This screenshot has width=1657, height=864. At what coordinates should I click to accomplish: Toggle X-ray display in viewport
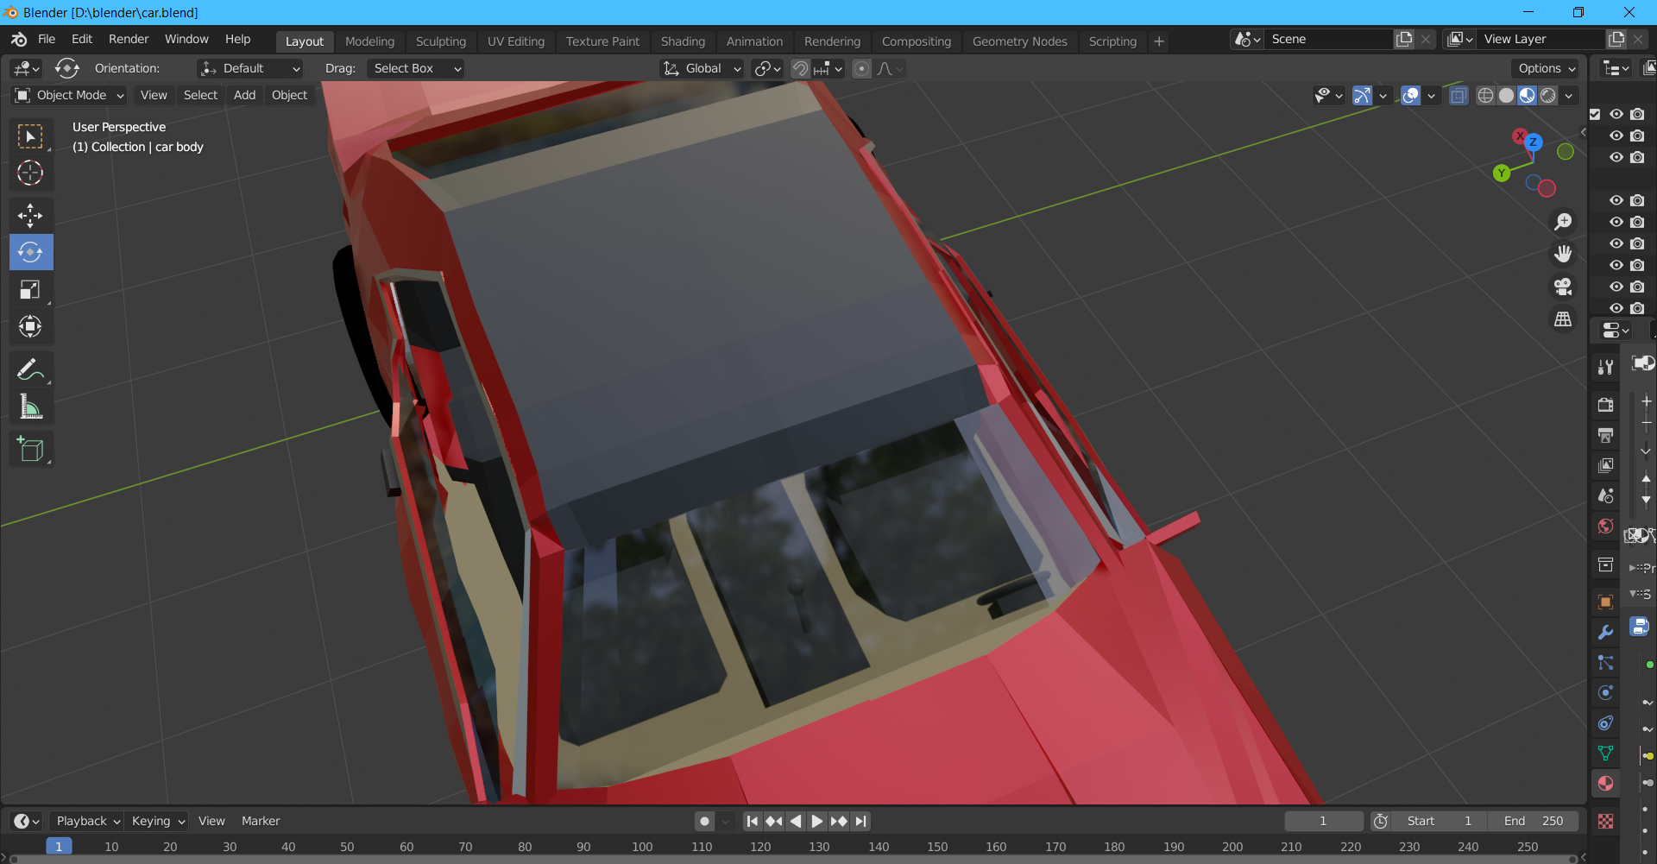pyautogui.click(x=1459, y=96)
